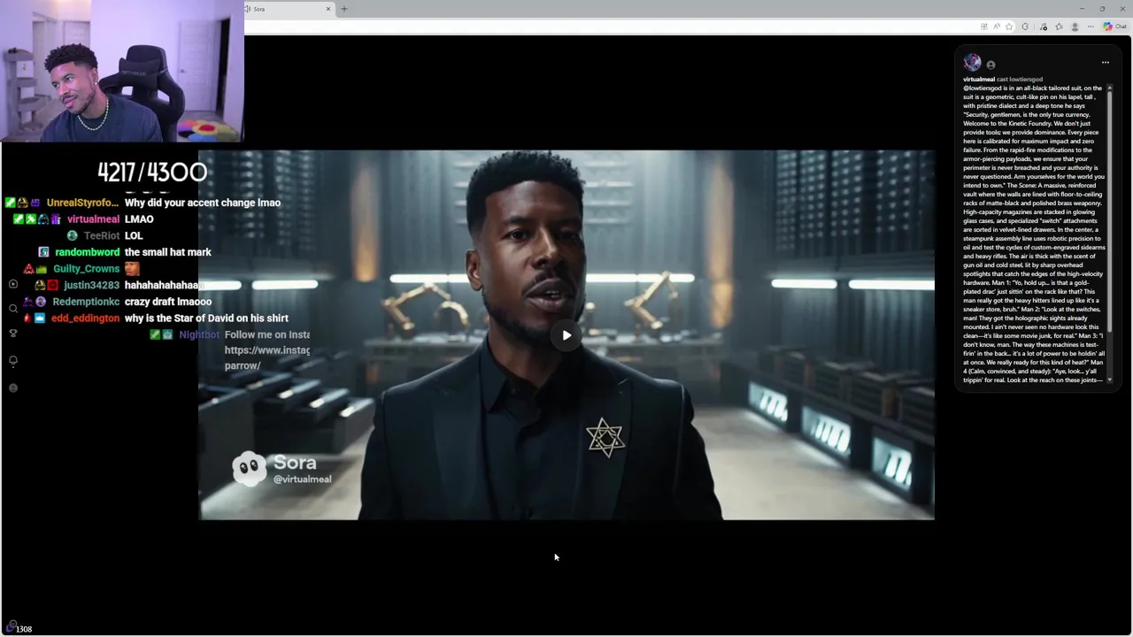Open the Search icon in the Sora sidebar
The width and height of the screenshot is (1133, 637).
pyautogui.click(x=13, y=309)
